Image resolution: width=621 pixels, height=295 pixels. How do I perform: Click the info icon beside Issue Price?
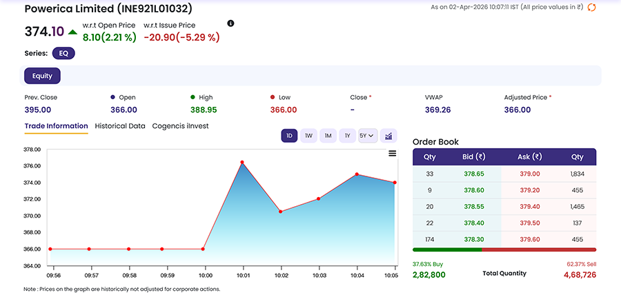(x=230, y=23)
